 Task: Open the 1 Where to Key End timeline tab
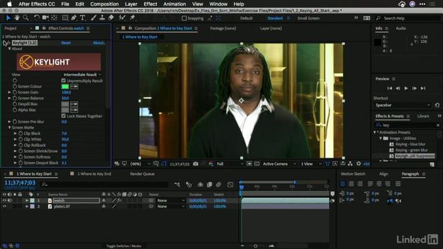click(94, 174)
